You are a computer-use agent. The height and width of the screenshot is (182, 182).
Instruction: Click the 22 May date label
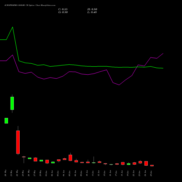17,173
